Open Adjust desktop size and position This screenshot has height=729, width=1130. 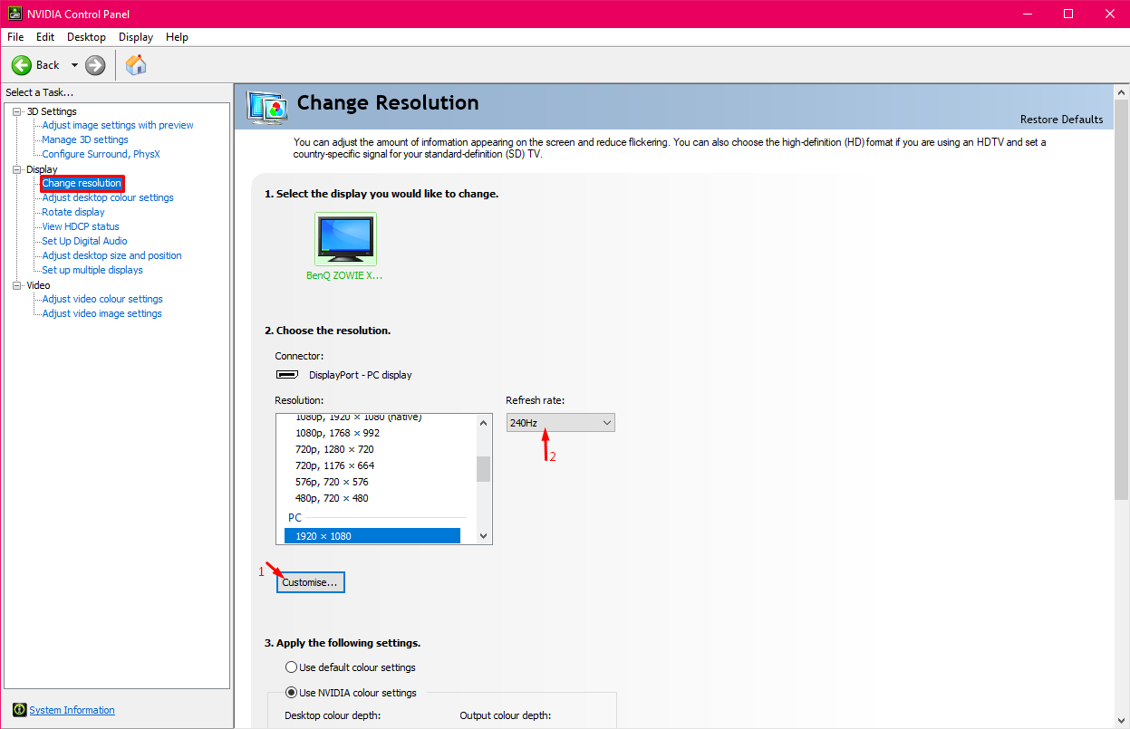[112, 255]
